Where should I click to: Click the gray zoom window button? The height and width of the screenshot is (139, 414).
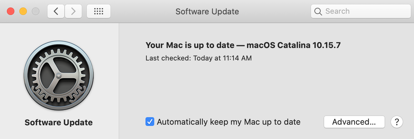click(x=36, y=12)
